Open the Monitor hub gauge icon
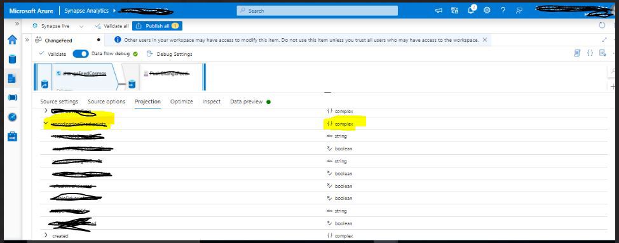This screenshot has height=243, width=619. point(12,117)
